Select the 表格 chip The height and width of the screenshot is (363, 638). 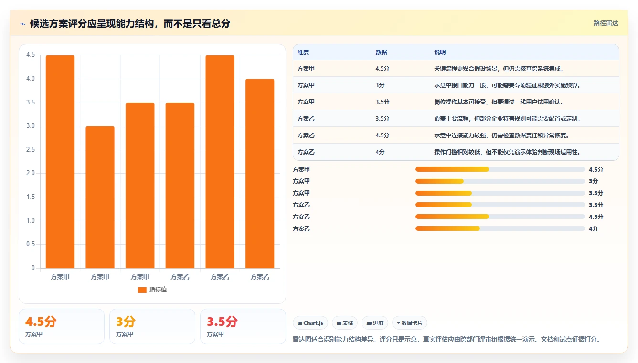345,323
